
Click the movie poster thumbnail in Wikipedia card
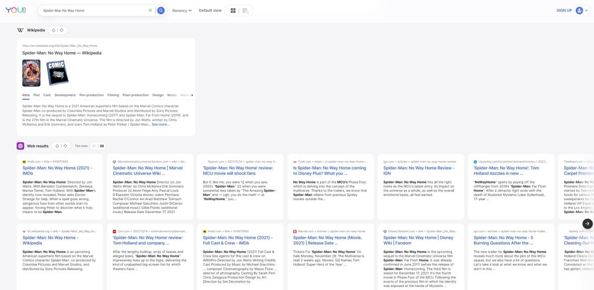tap(31, 73)
